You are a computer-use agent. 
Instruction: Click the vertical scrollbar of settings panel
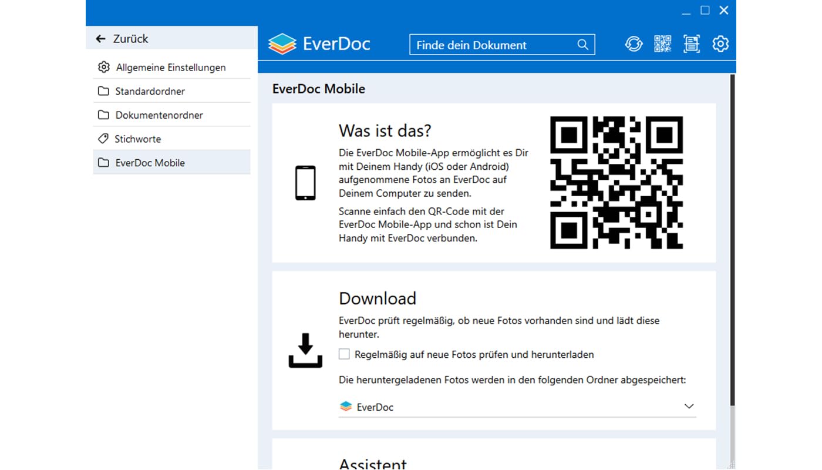(x=732, y=240)
